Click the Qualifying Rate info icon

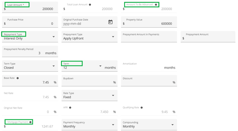pyautogui.click(x=141, y=108)
